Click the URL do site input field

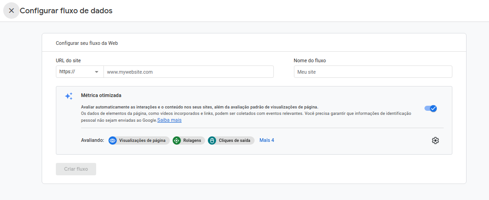point(188,72)
